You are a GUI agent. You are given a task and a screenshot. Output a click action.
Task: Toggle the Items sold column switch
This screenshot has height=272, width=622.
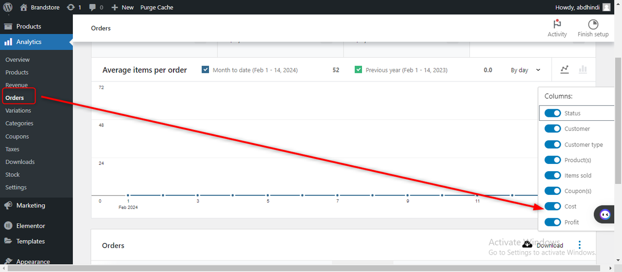tap(553, 176)
